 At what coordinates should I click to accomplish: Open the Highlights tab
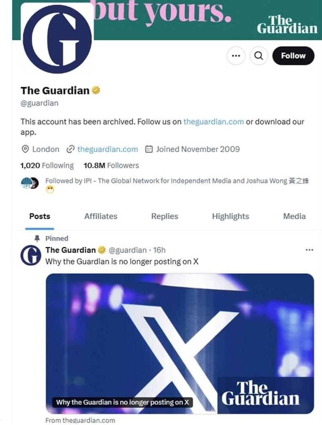click(230, 216)
